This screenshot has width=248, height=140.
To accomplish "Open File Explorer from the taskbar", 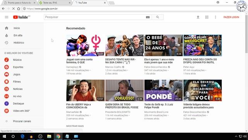I will click(49, 136).
